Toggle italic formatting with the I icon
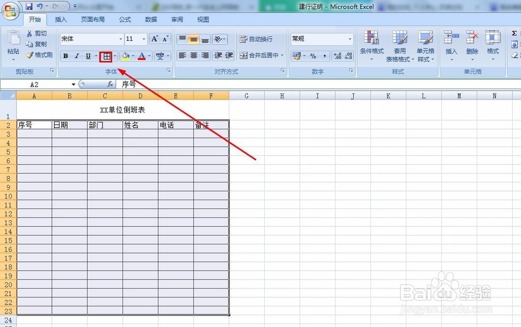This screenshot has height=327, width=521. click(x=77, y=56)
